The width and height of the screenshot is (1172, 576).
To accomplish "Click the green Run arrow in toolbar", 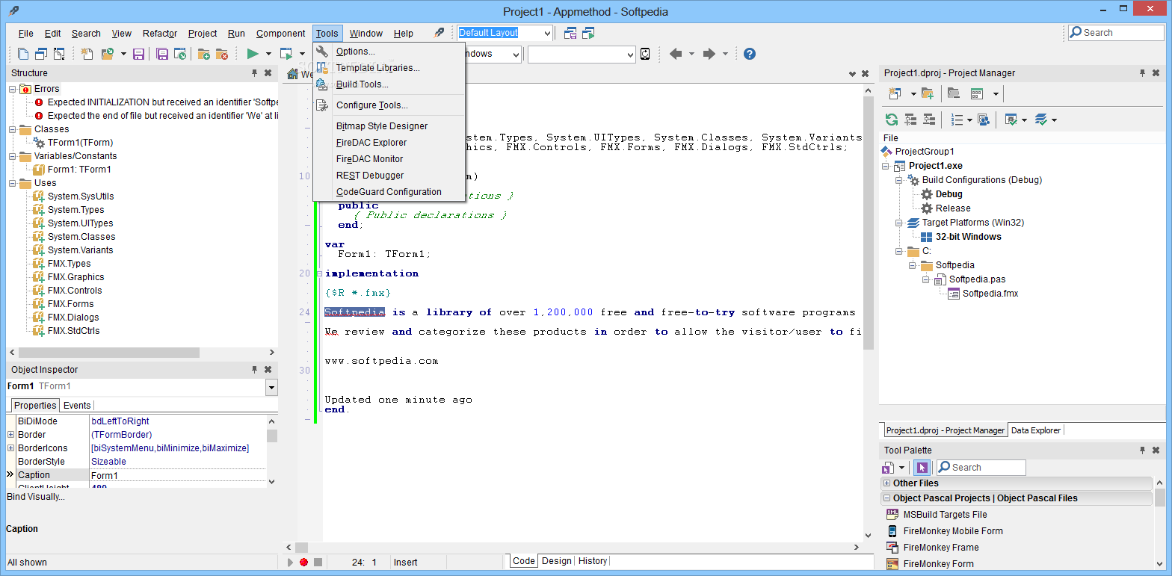I will tap(253, 54).
